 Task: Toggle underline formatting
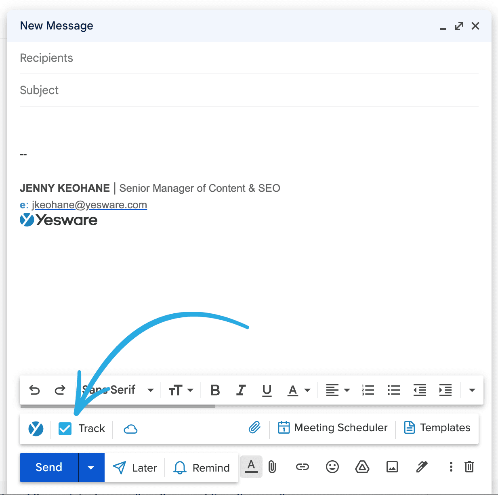click(267, 390)
